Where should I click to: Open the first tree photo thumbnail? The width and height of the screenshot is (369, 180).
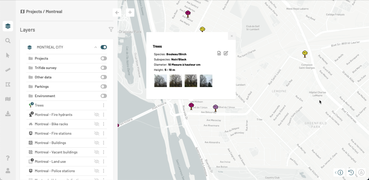click(160, 81)
